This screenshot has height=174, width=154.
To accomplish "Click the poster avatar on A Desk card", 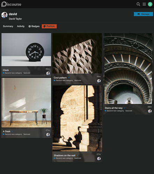I will coord(48,135).
